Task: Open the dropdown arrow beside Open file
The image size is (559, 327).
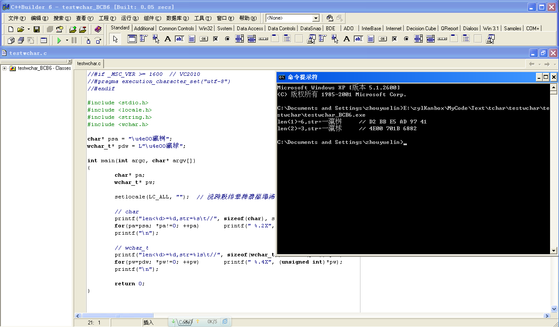Action: click(29, 29)
